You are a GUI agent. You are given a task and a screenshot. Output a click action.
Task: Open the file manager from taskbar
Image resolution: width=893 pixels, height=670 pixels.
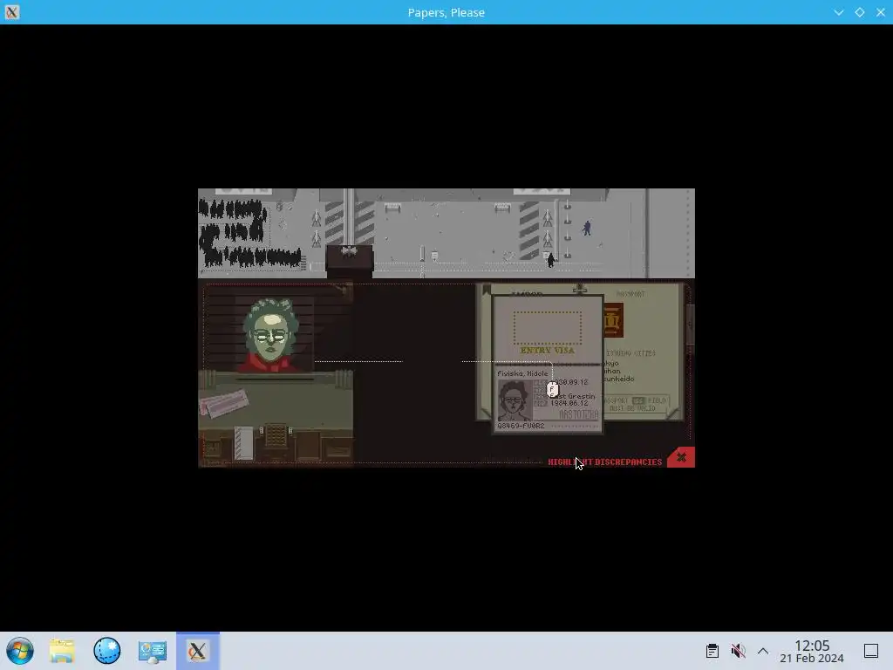(x=62, y=651)
